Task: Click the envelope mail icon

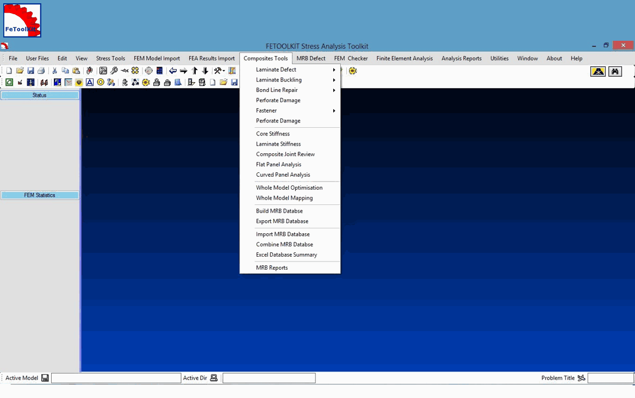Action: coord(68,82)
